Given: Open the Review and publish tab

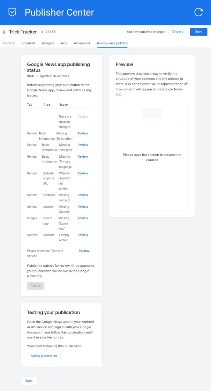Looking at the screenshot, I should click(112, 43).
